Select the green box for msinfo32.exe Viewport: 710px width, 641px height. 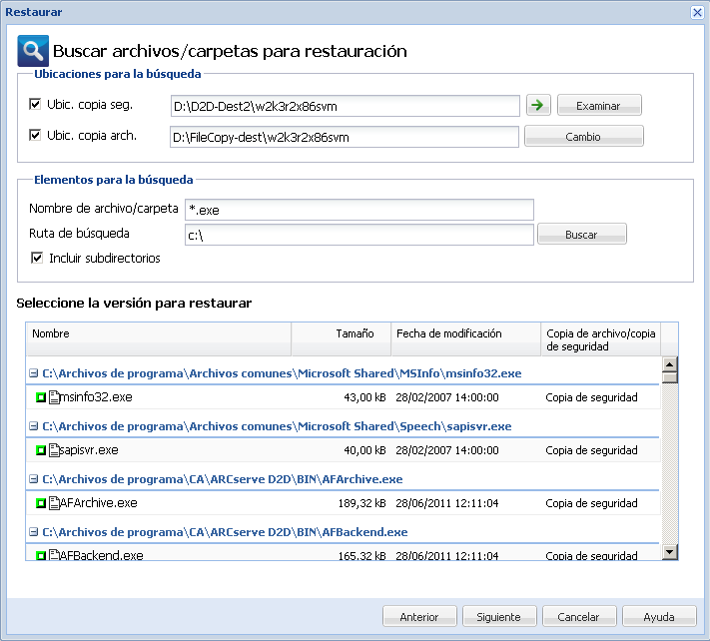[41, 397]
